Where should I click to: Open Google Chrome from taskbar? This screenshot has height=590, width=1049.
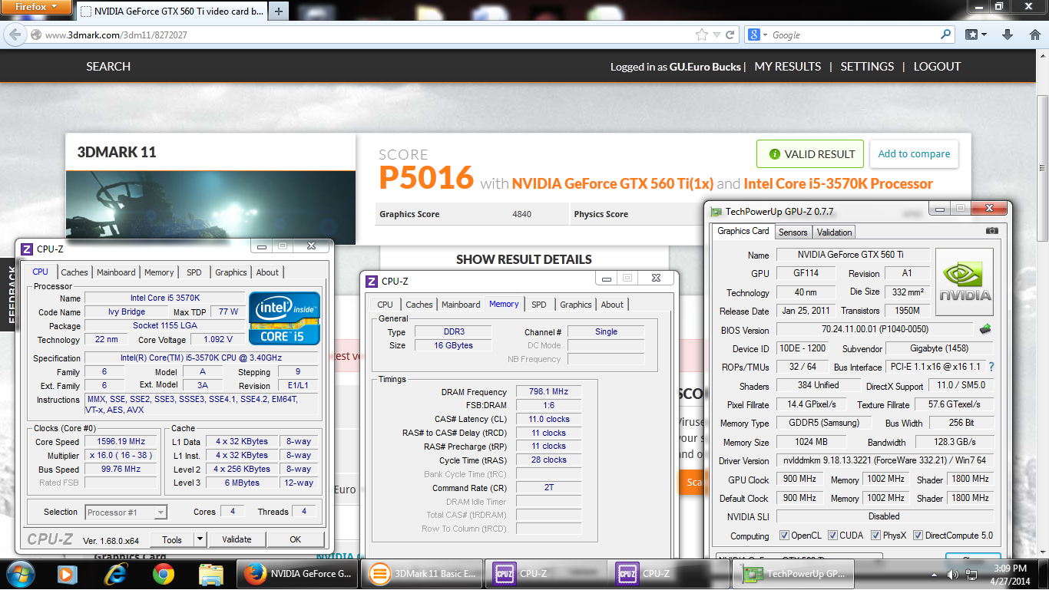point(163,573)
